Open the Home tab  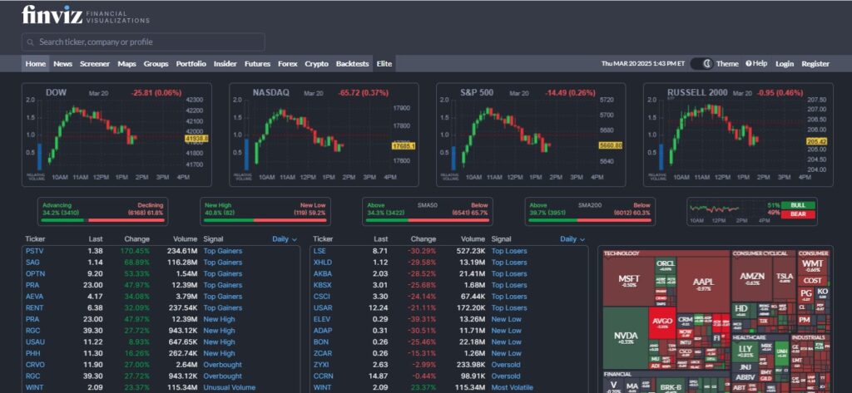[x=35, y=63]
